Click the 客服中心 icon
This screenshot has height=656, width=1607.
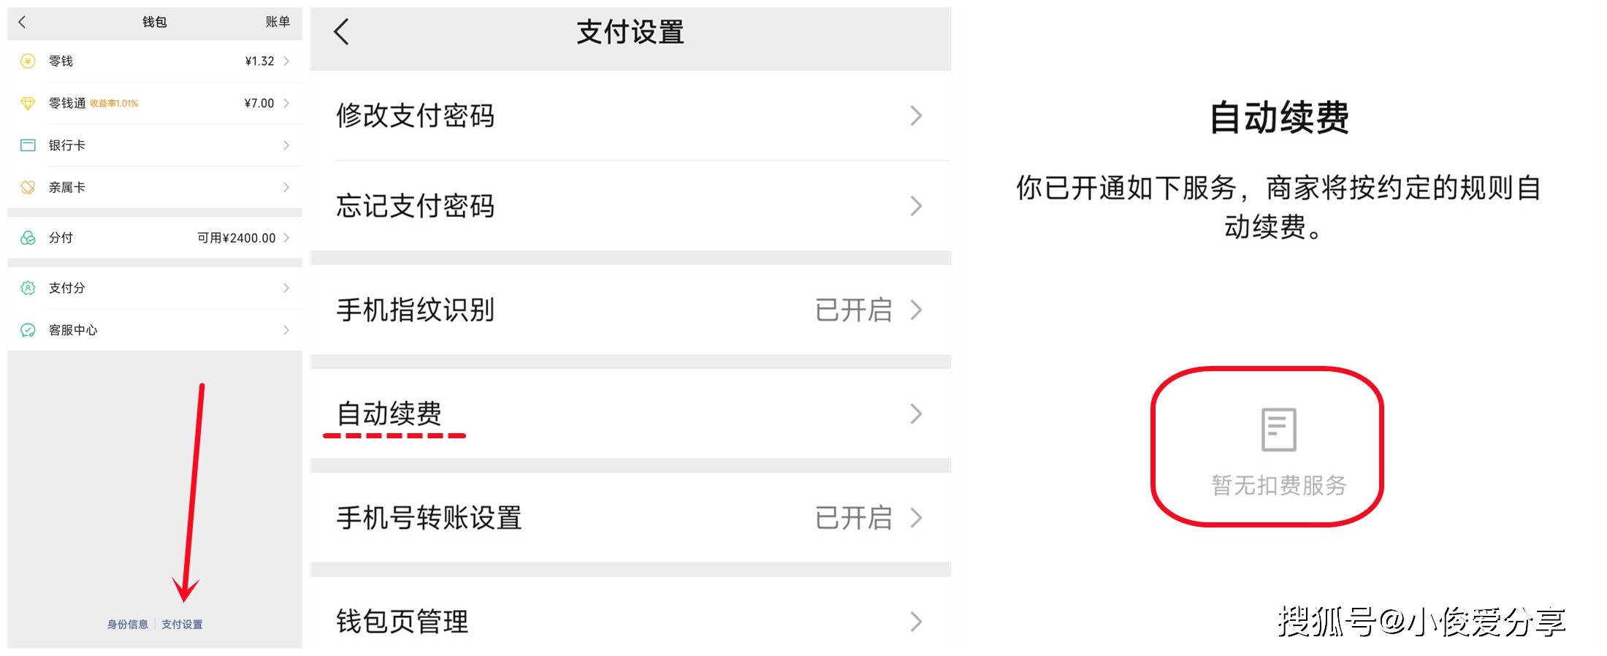point(28,330)
